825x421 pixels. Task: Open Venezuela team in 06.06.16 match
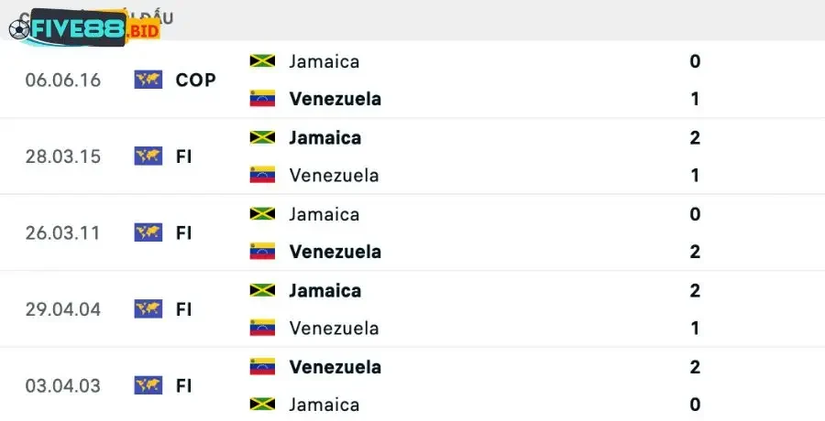click(335, 99)
